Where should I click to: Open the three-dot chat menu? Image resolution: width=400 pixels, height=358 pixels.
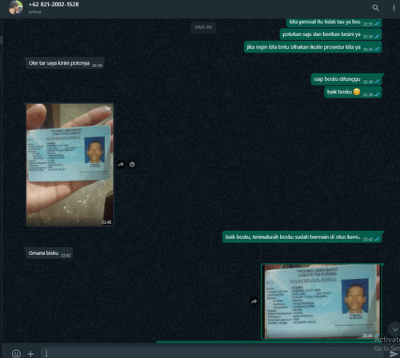tap(394, 8)
